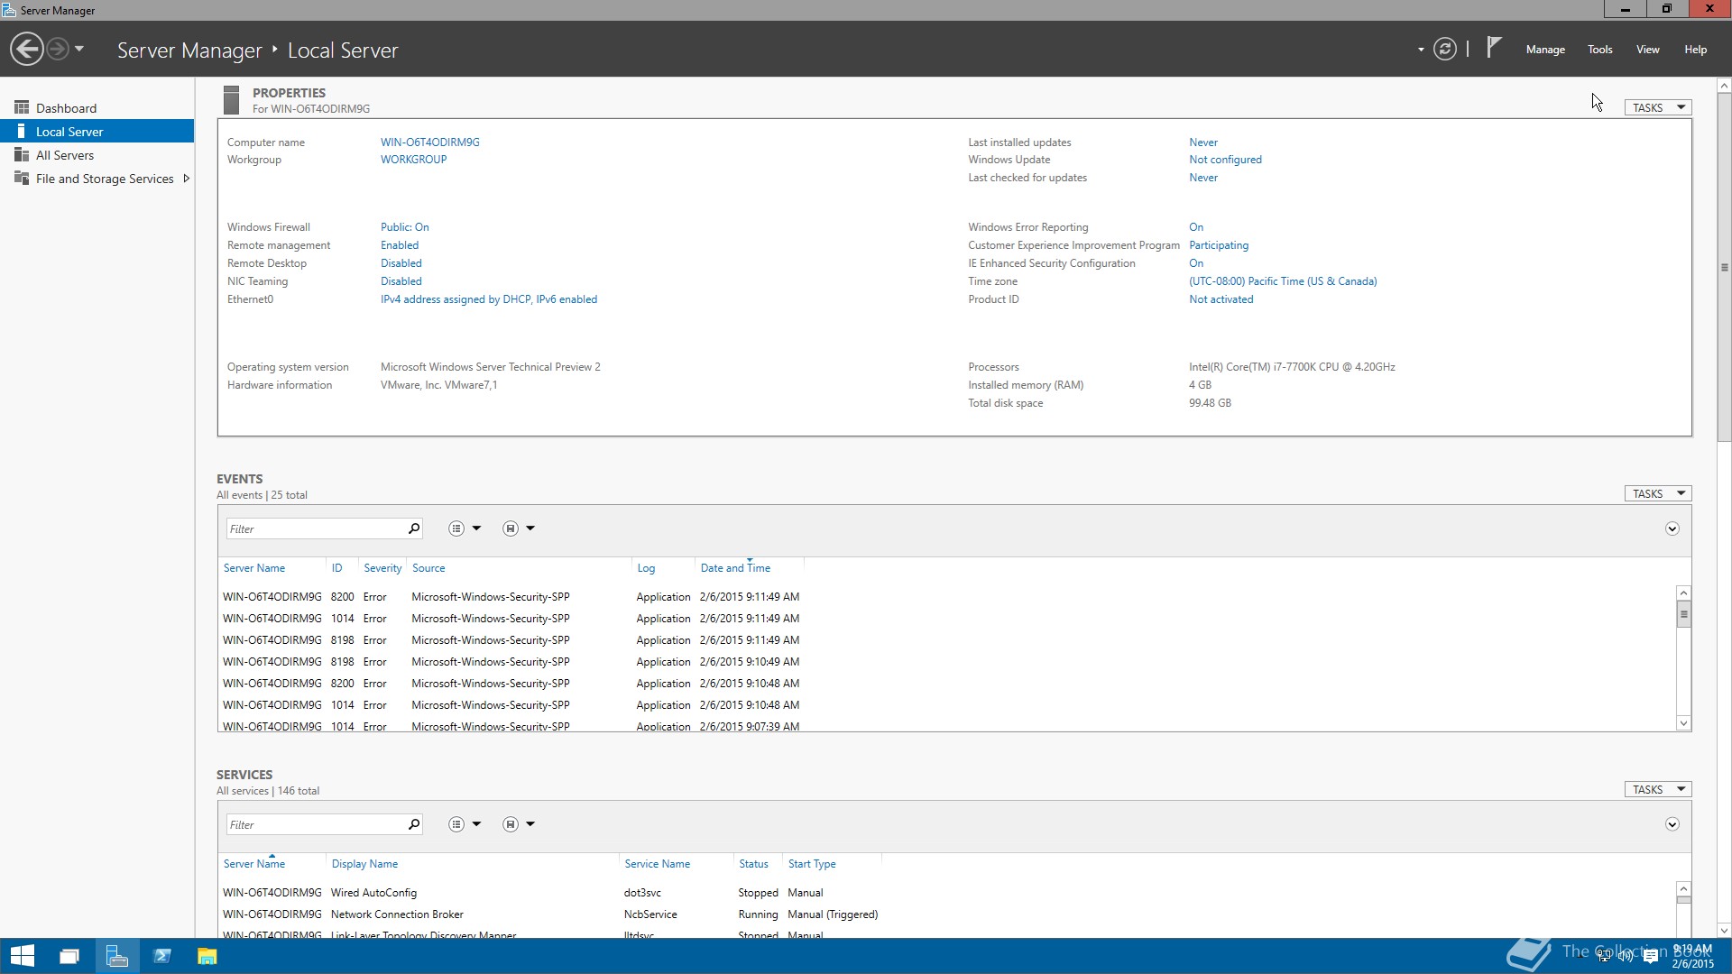Click the Refresh icon in header
The height and width of the screenshot is (974, 1732).
(1444, 49)
